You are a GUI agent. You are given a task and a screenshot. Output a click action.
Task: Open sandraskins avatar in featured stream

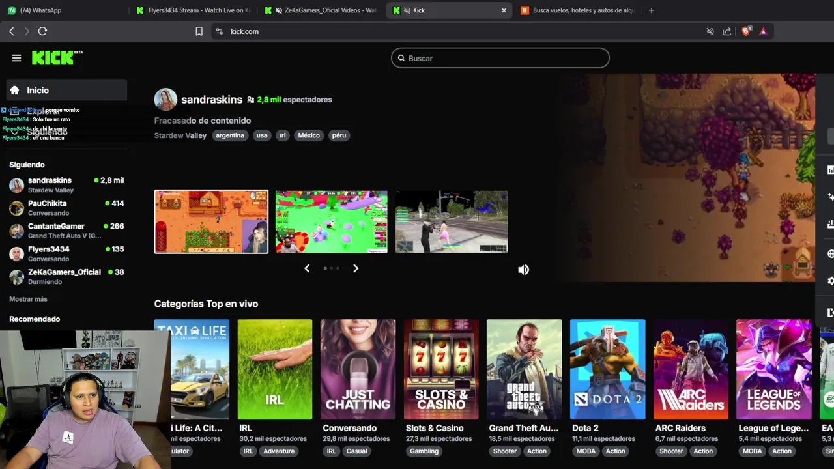point(165,100)
